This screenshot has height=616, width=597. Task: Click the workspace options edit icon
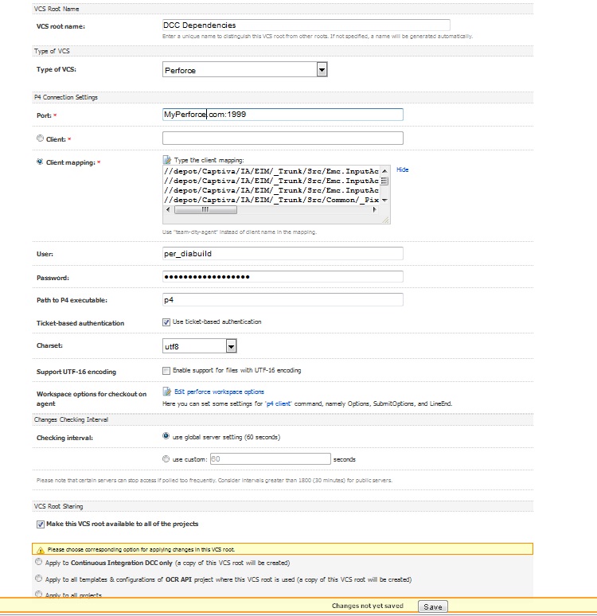[x=166, y=392]
